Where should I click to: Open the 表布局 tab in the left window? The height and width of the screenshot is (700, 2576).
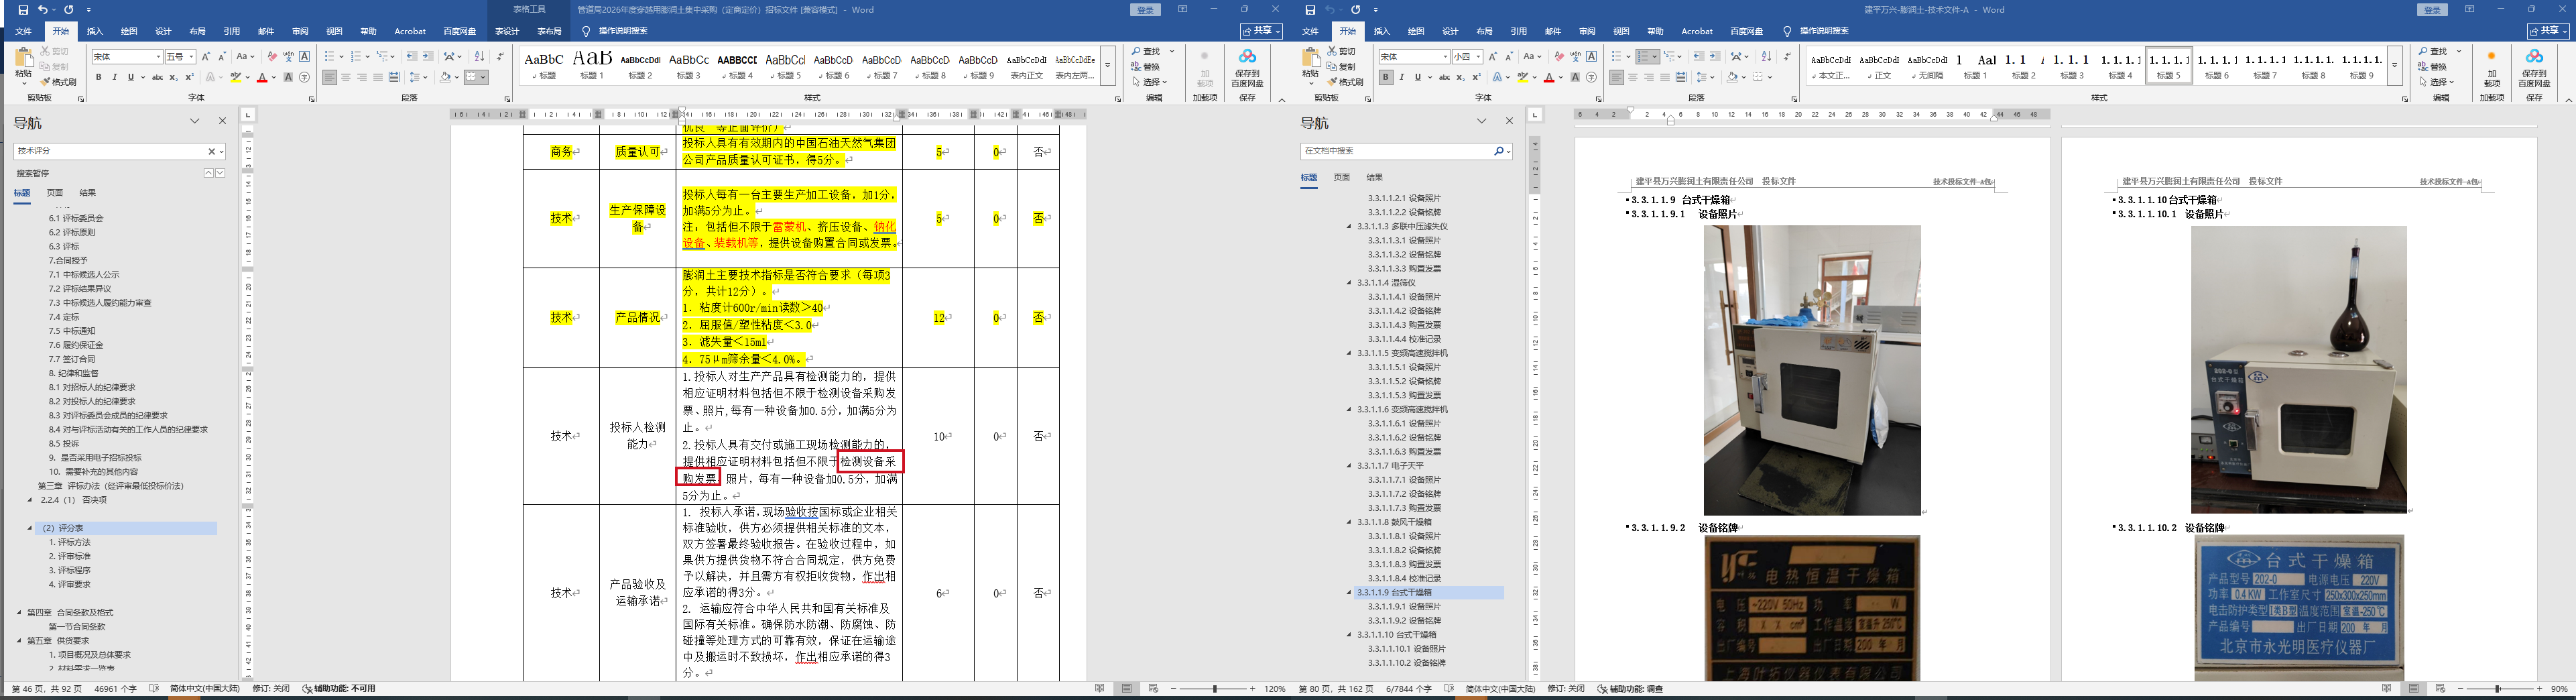549,32
